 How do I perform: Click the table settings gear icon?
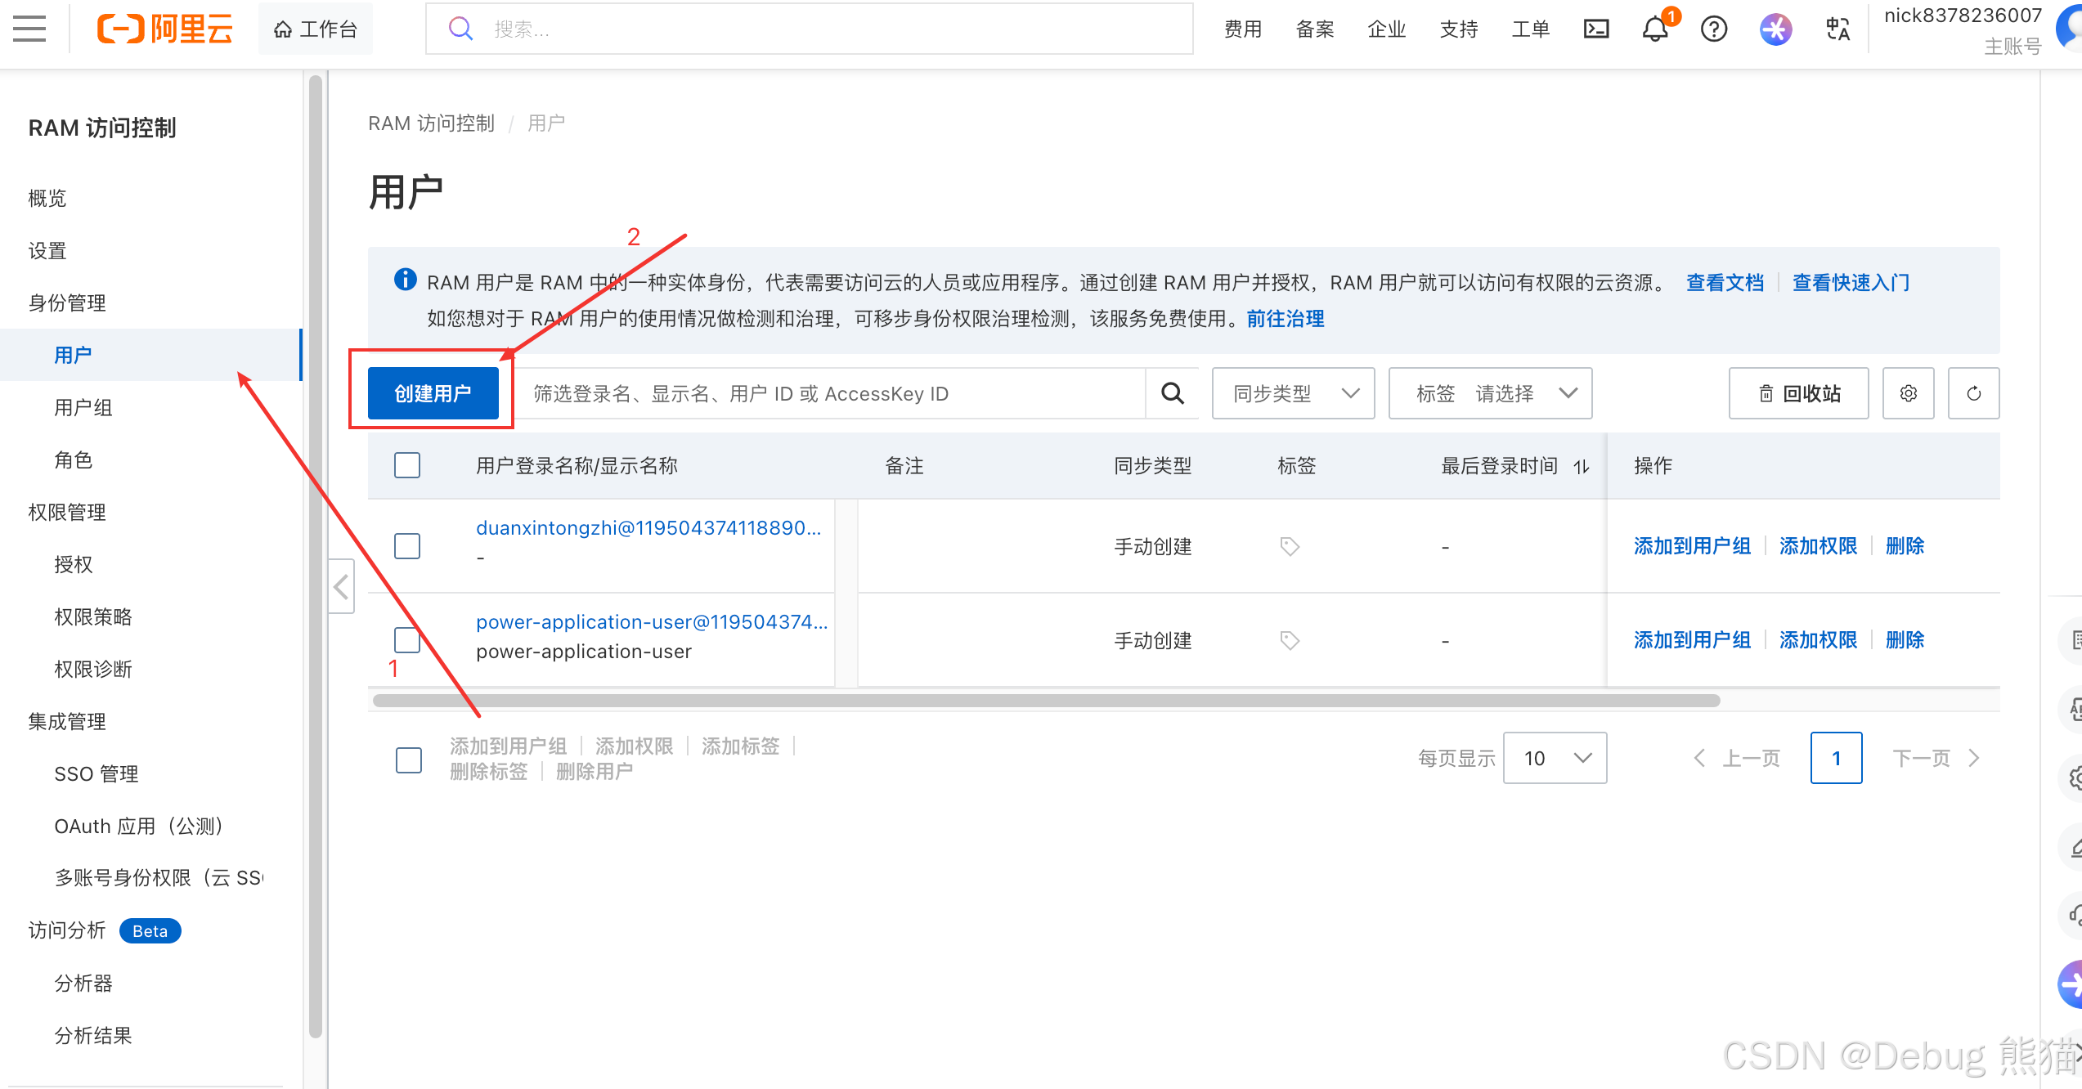(1909, 393)
